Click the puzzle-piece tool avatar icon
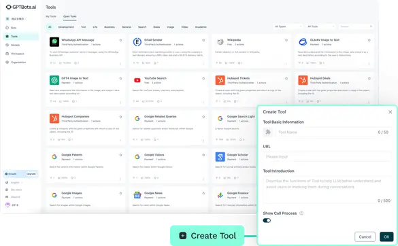Viewport: 398px width, 246px height. (268, 132)
